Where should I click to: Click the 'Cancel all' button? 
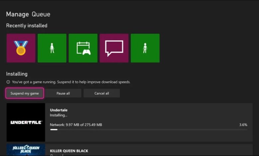click(102, 93)
